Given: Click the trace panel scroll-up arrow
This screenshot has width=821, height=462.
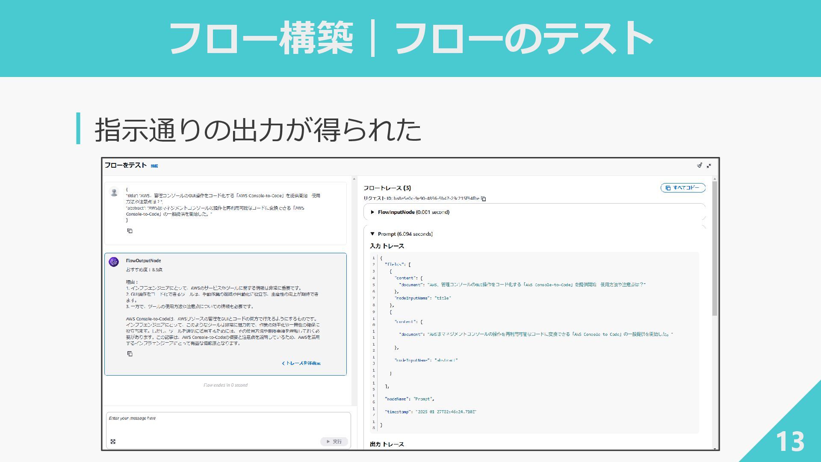Looking at the screenshot, I should [715, 179].
